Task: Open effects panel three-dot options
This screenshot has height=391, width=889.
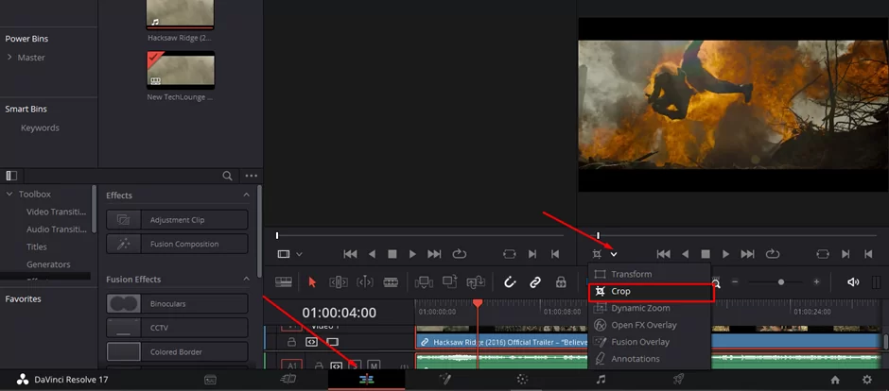Action: (x=252, y=176)
